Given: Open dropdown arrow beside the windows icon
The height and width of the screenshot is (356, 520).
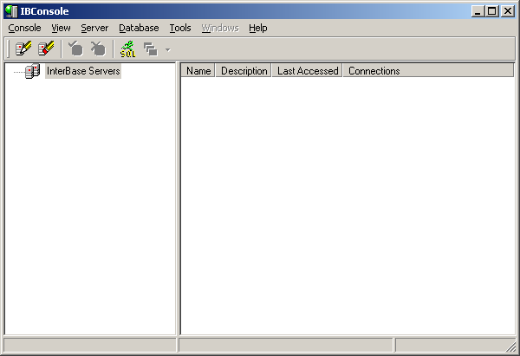Looking at the screenshot, I should [x=168, y=50].
